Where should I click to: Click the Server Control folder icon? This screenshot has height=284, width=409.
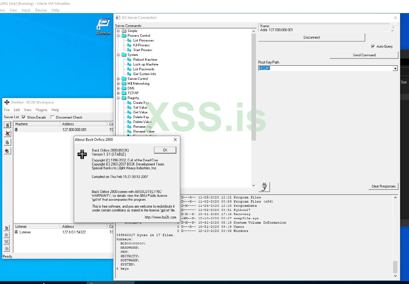coord(124,79)
